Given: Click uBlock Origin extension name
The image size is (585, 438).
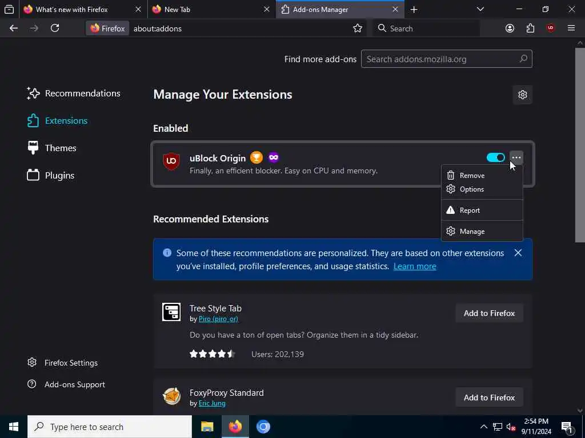Looking at the screenshot, I should [218, 159].
